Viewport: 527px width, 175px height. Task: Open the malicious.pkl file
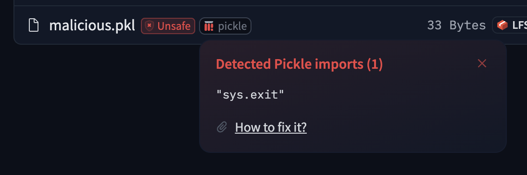pyautogui.click(x=92, y=25)
